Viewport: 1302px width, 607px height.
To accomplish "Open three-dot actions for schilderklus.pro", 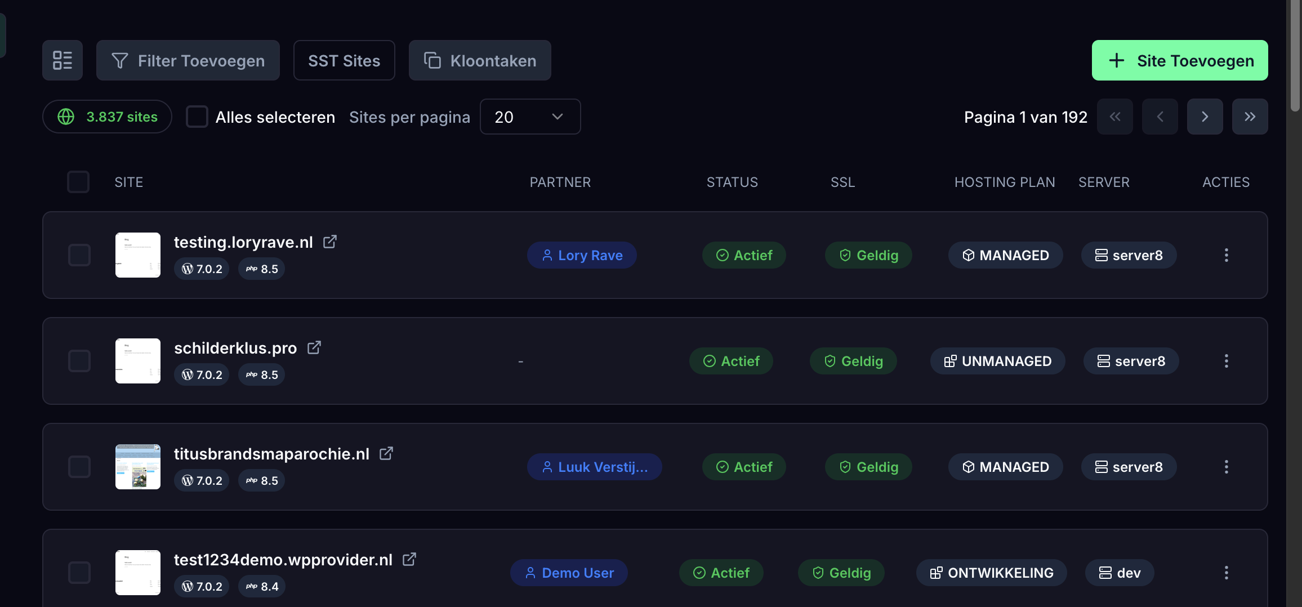I will click(x=1226, y=361).
